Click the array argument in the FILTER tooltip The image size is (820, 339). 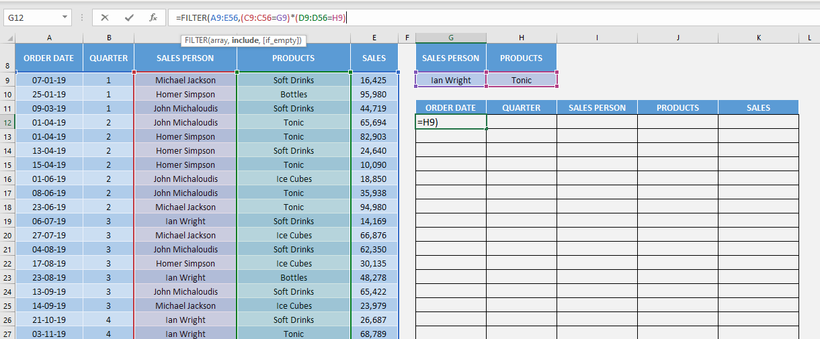(218, 40)
